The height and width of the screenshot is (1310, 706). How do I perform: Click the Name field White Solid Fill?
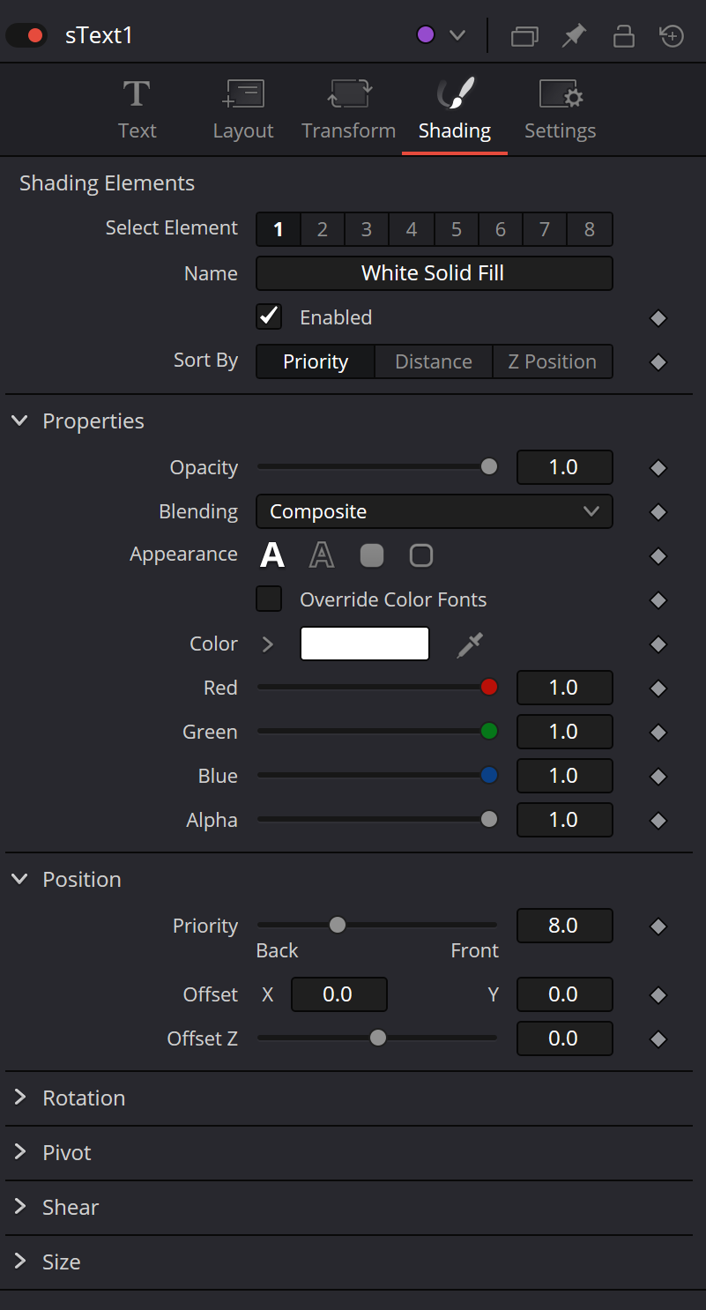tap(435, 273)
